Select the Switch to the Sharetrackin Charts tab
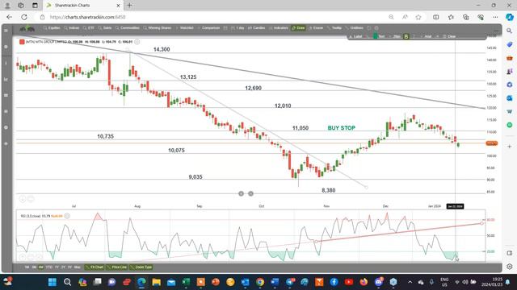The height and width of the screenshot is (290, 517). 83,6
